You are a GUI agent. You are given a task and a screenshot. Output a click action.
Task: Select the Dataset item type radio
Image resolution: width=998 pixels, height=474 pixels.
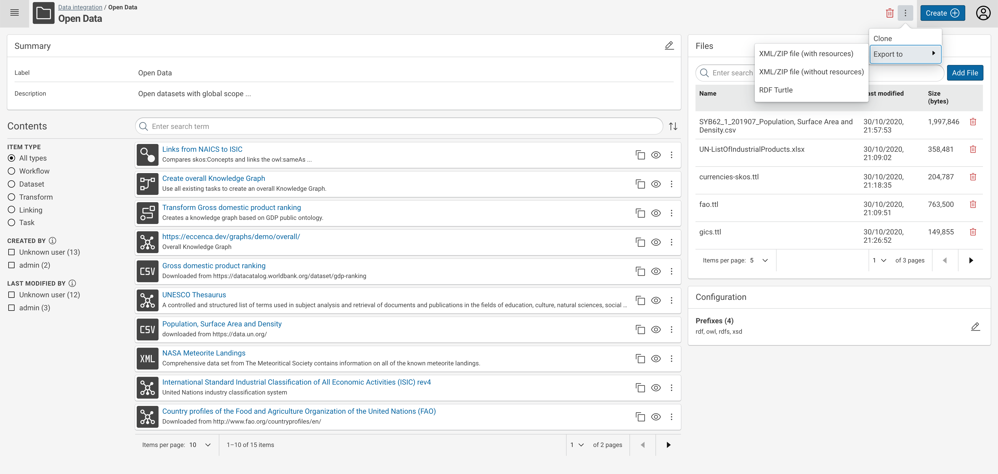[x=12, y=184]
